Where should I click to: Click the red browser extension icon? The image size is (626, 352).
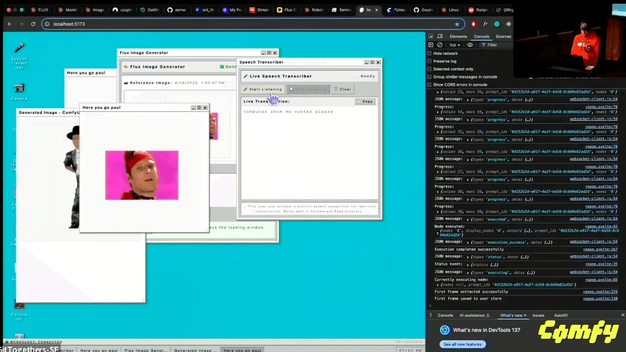click(x=474, y=24)
